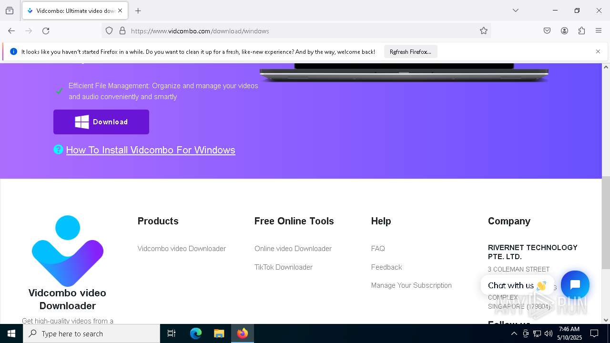Image resolution: width=610 pixels, height=343 pixels.
Task: Open the Feedback link
Action: click(386, 267)
